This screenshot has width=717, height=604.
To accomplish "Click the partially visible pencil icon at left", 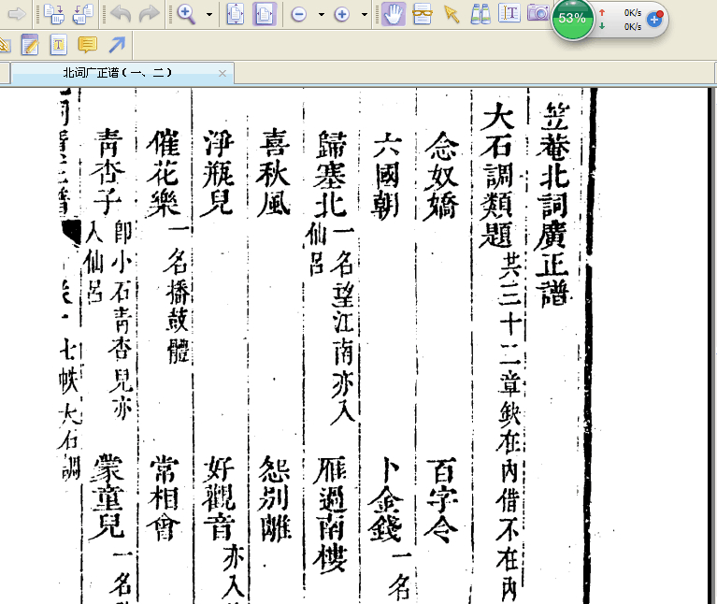I will (x=4, y=45).
